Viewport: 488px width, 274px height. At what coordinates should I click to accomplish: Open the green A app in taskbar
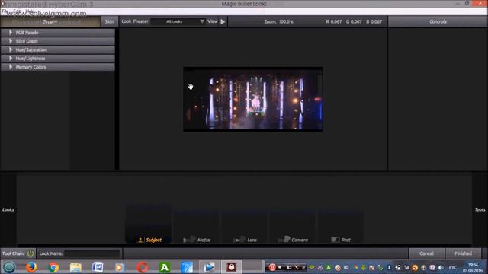[165, 267]
